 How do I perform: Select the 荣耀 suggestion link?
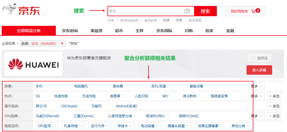[x=166, y=20]
